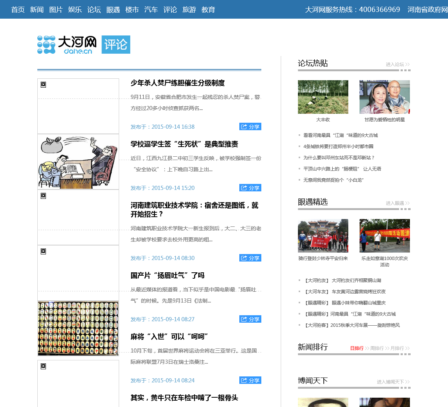Screen dimensions: 448x407
Task: Click hotline text 大河网服务热线：4006366969
Action: [352, 10]
